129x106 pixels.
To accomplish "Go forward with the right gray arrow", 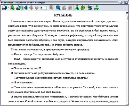I will point(37,8).
